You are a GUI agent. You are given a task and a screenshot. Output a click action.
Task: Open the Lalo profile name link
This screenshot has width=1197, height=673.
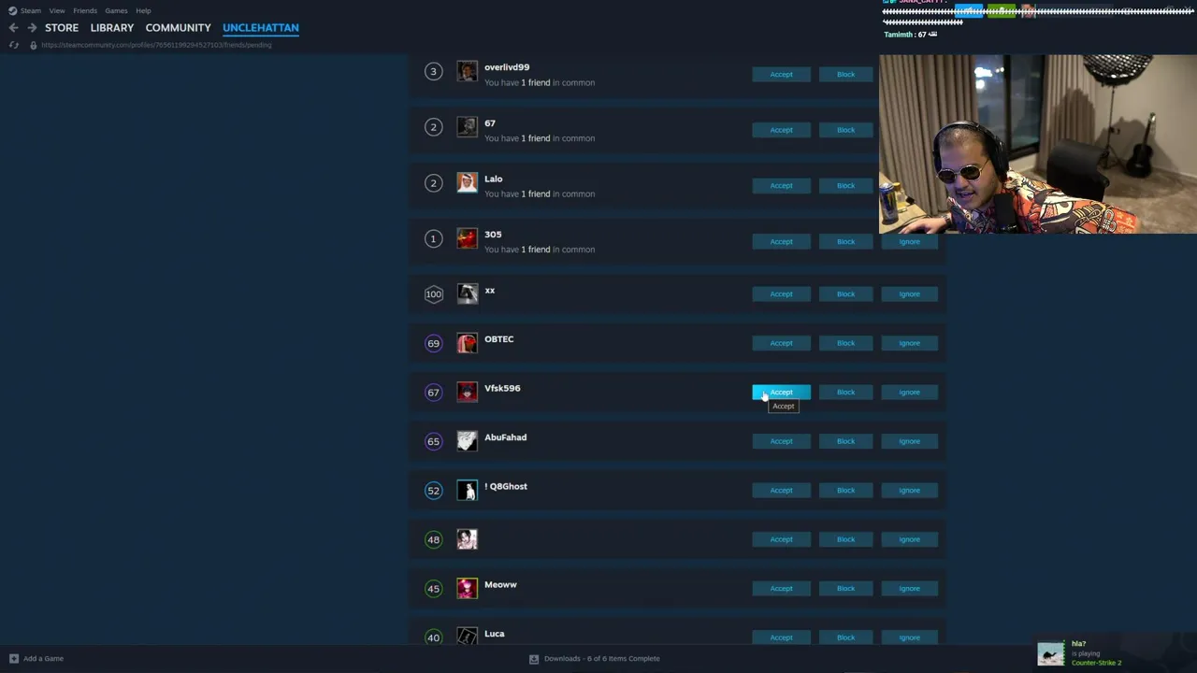(493, 179)
